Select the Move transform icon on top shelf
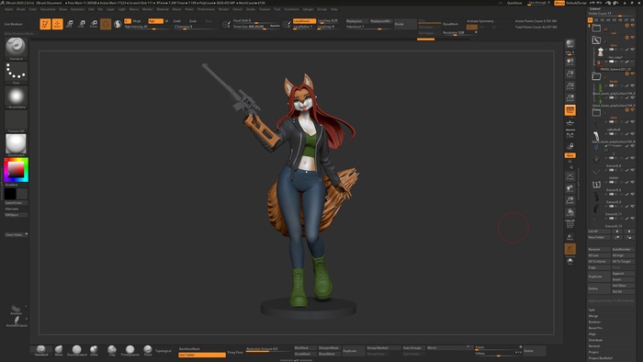Screen dimensions: 643x362 (70, 24)
